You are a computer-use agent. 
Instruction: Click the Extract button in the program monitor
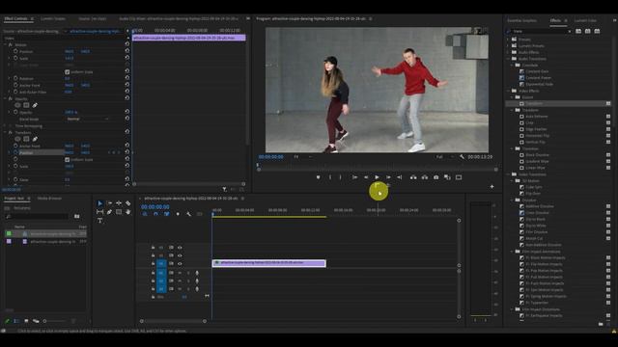click(425, 177)
